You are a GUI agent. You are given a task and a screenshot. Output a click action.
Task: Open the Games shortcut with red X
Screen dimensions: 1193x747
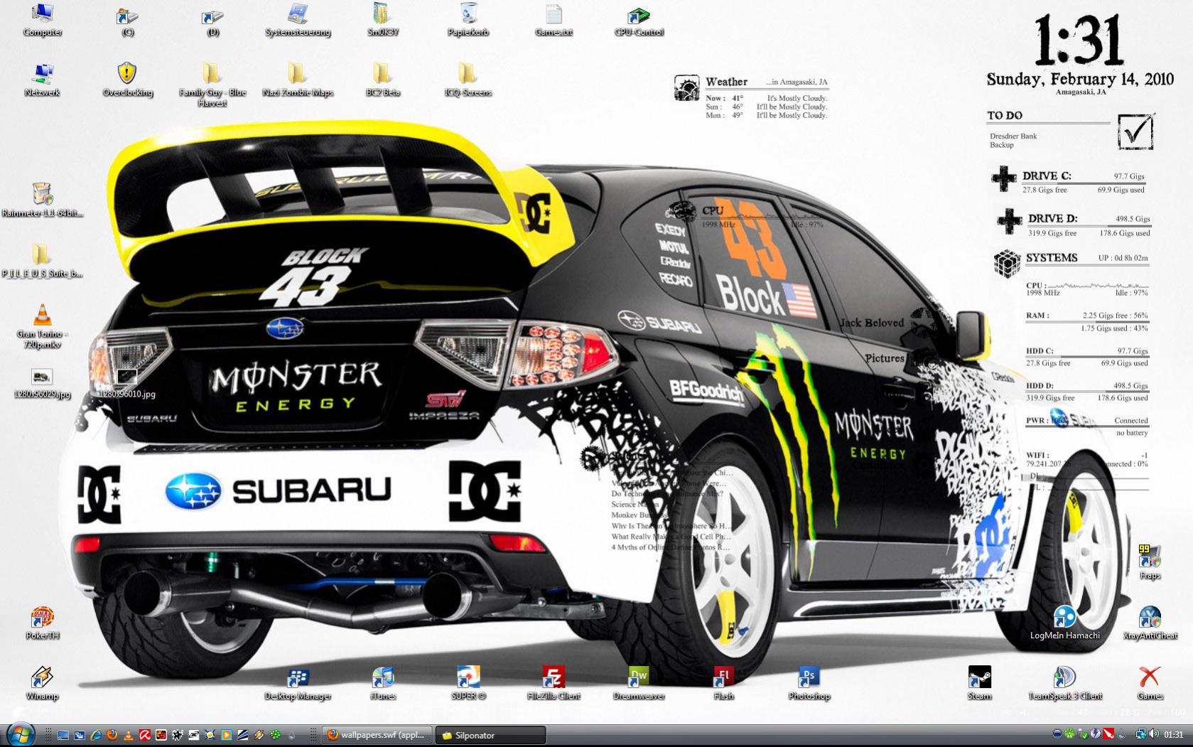point(1150,684)
